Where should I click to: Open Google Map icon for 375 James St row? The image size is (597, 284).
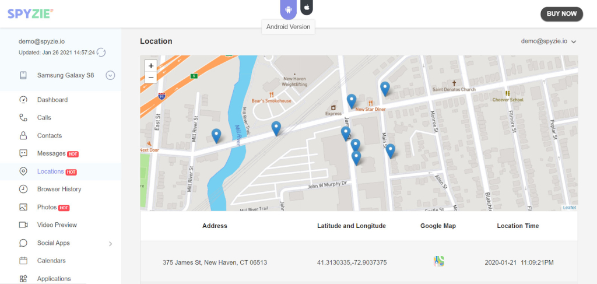click(438, 261)
